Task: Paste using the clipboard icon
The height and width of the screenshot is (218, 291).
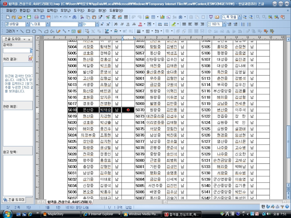Action: [x=94, y=17]
